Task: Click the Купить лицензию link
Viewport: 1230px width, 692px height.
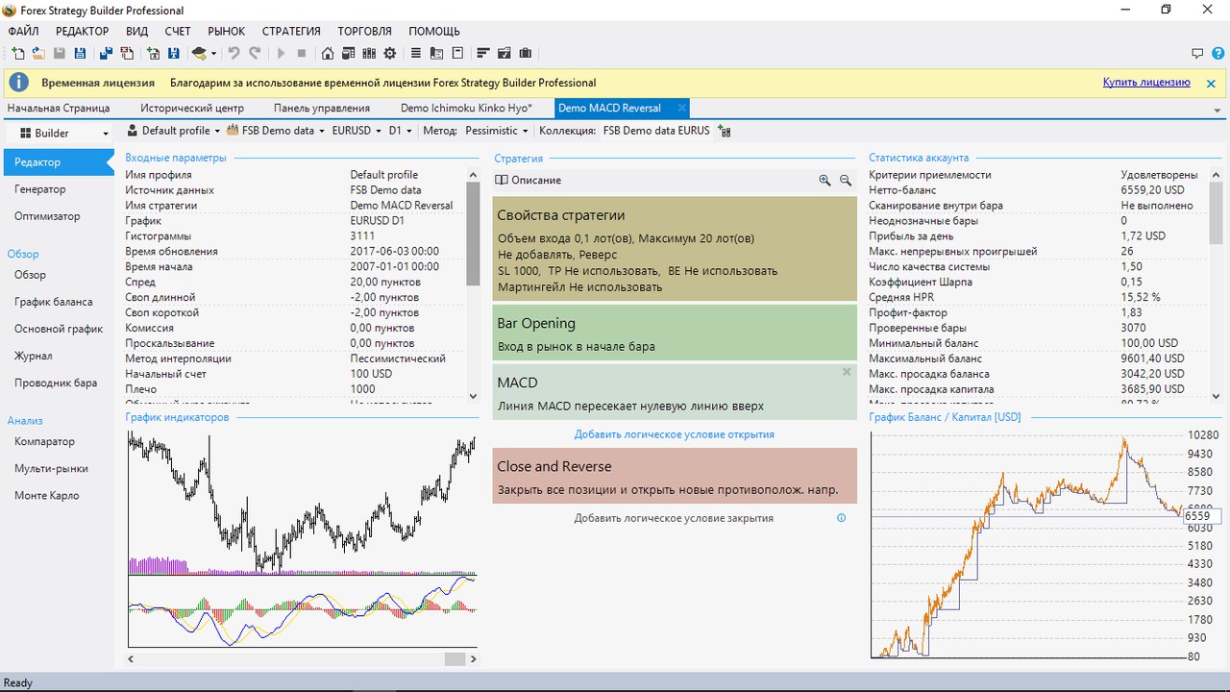Action: pyautogui.click(x=1145, y=83)
